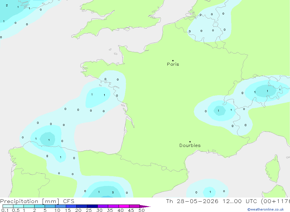The width and height of the screenshot is (290, 212).
Task: Click the '(00+1176' forecast offset text
Action: (x=275, y=201)
